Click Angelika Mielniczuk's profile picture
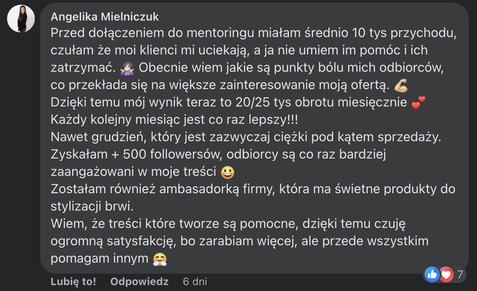 21,19
